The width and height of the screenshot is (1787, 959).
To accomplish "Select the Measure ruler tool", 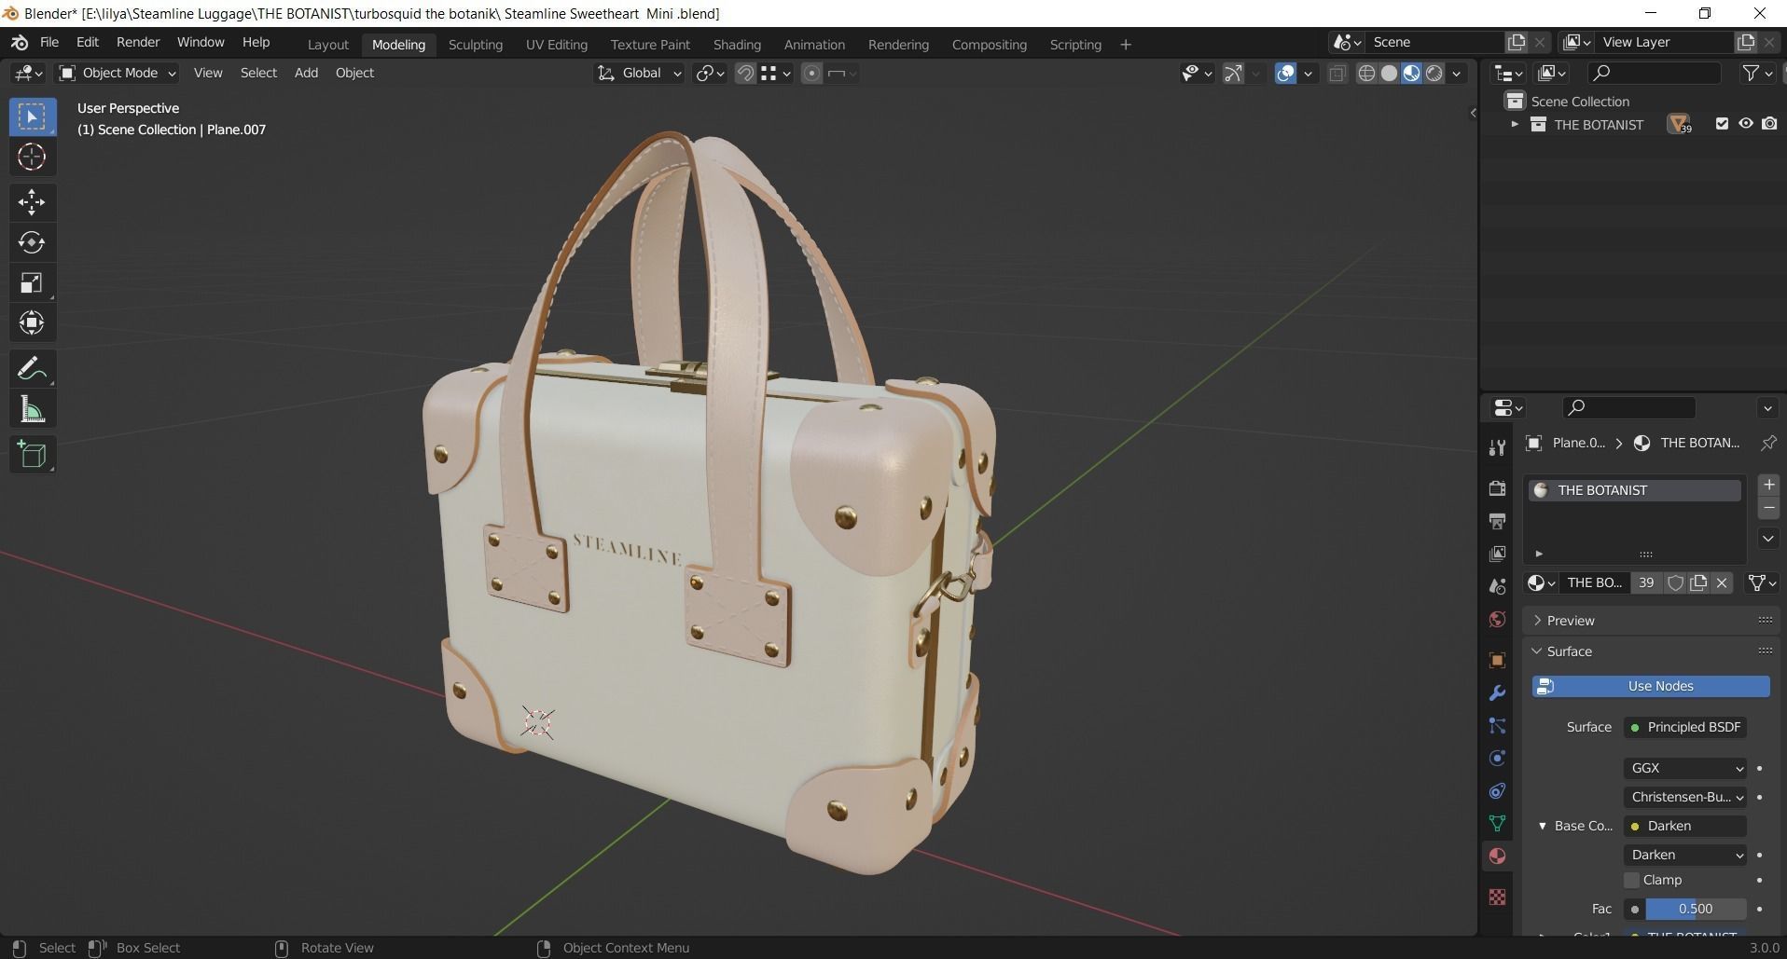I will [32, 409].
